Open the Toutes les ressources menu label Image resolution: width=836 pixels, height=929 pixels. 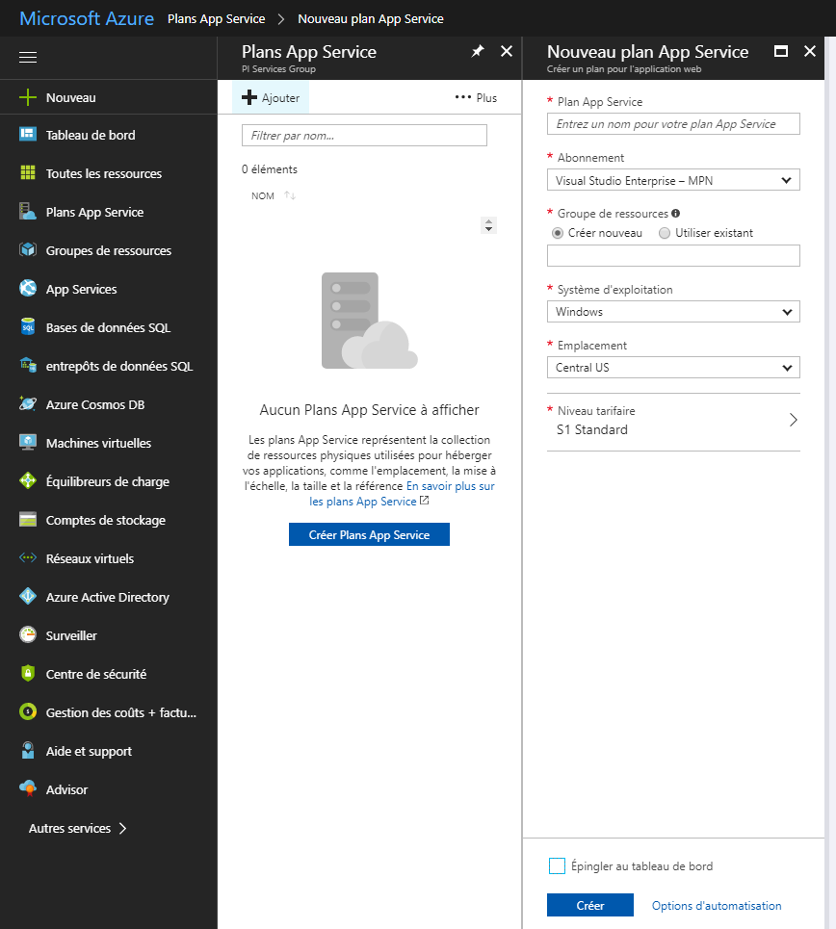coord(104,173)
